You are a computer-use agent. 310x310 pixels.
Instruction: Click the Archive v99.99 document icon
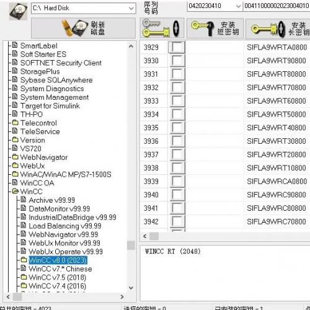(24, 200)
